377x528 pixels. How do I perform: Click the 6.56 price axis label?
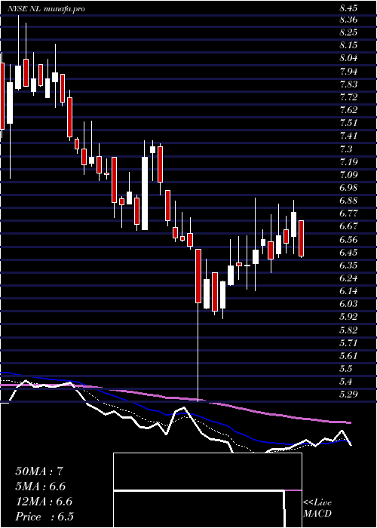click(348, 239)
